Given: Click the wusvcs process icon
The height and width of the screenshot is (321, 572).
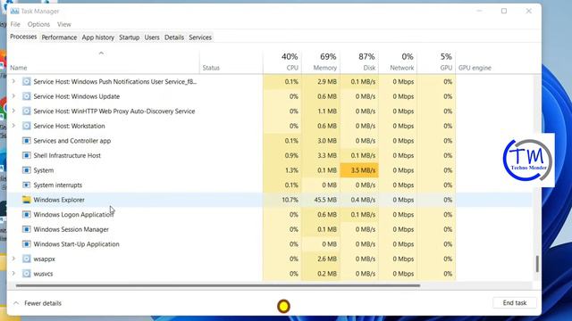Looking at the screenshot, I should 26,274.
